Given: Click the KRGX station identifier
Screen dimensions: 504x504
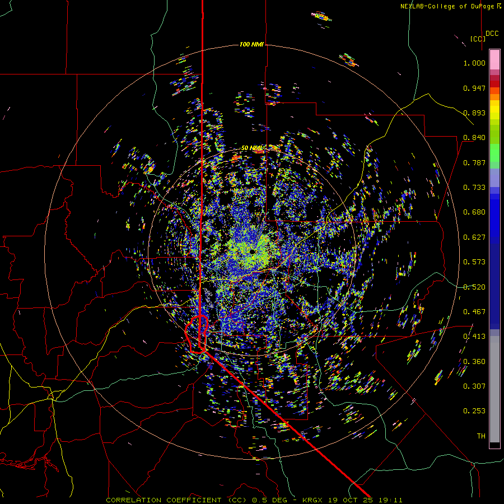Looking at the screenshot, I should point(314,500).
